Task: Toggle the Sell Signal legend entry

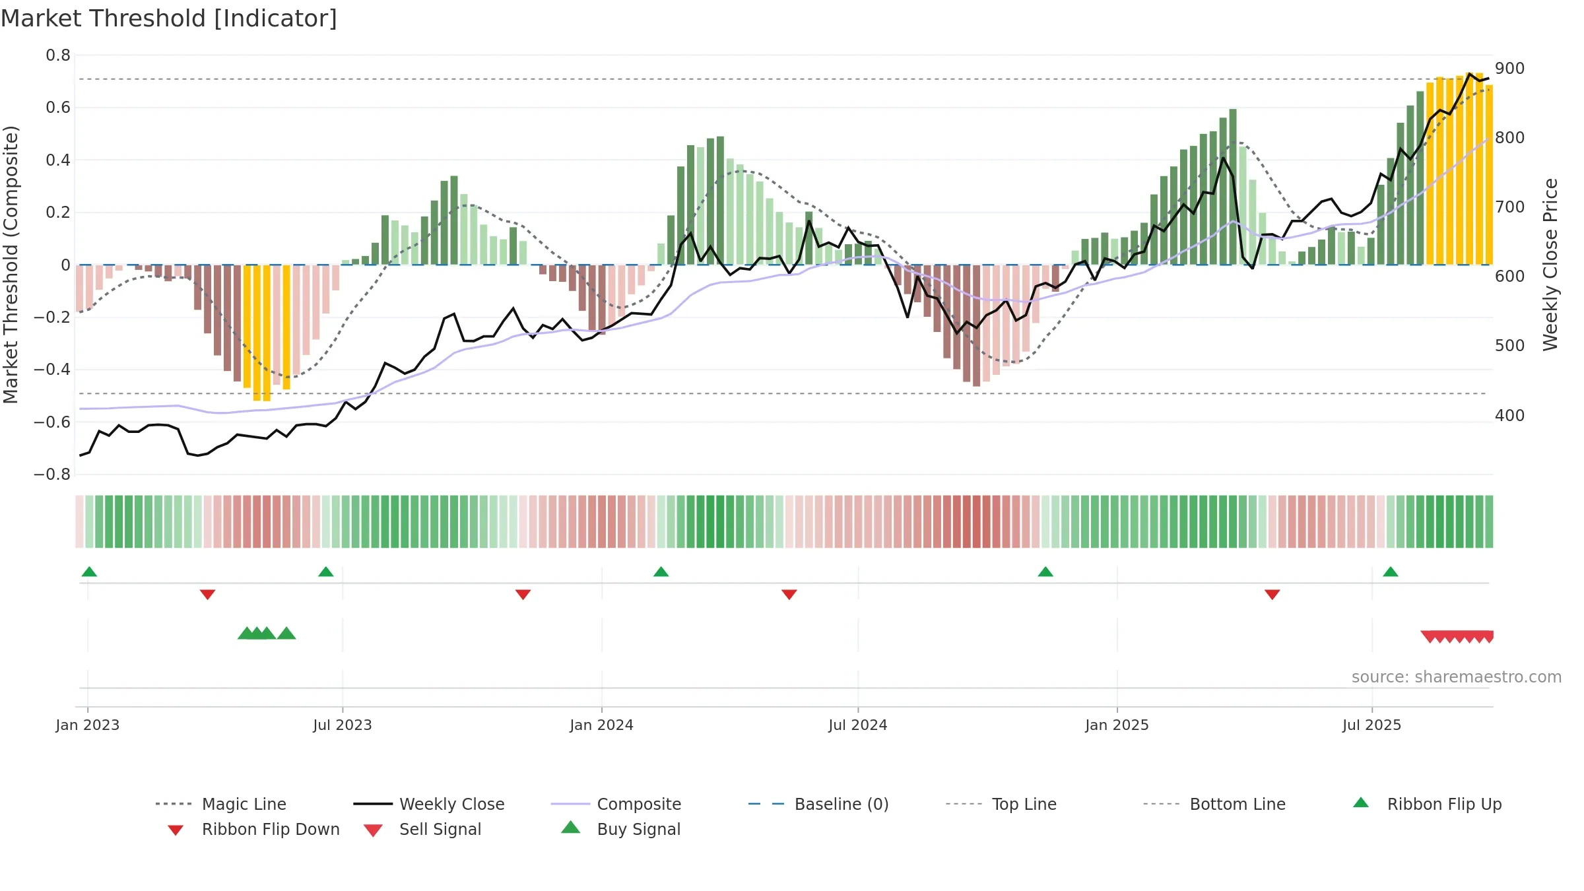Action: point(422,829)
